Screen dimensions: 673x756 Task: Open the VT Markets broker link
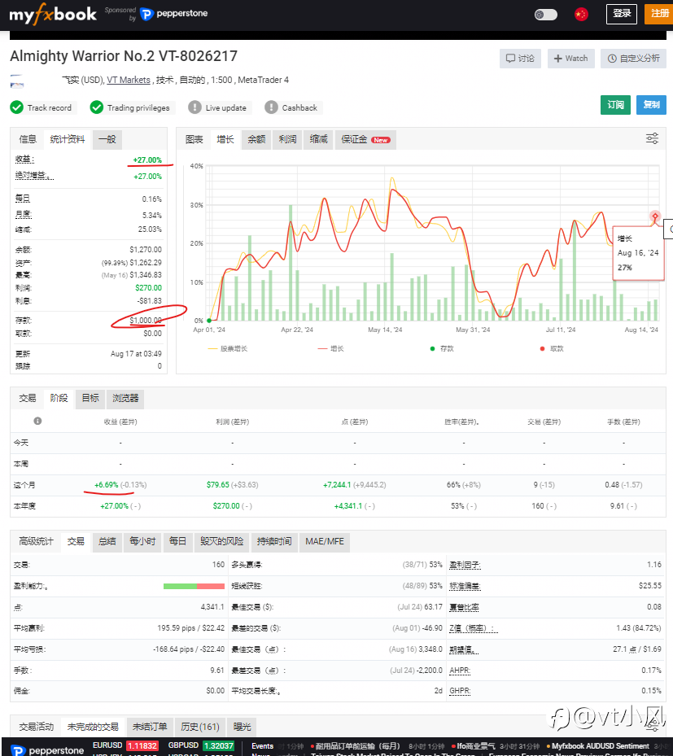click(x=129, y=80)
